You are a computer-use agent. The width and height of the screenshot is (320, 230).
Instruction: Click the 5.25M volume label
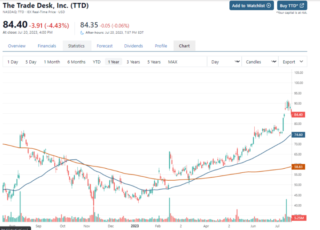[299, 218]
